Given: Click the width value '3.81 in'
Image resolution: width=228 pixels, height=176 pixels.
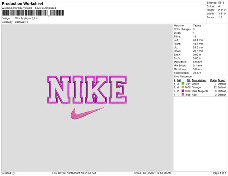Looking at the screenshot, I should point(222,14).
